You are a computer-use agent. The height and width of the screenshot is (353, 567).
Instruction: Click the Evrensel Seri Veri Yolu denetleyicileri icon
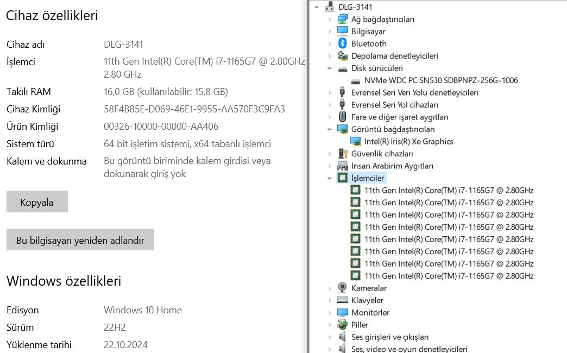coord(342,92)
